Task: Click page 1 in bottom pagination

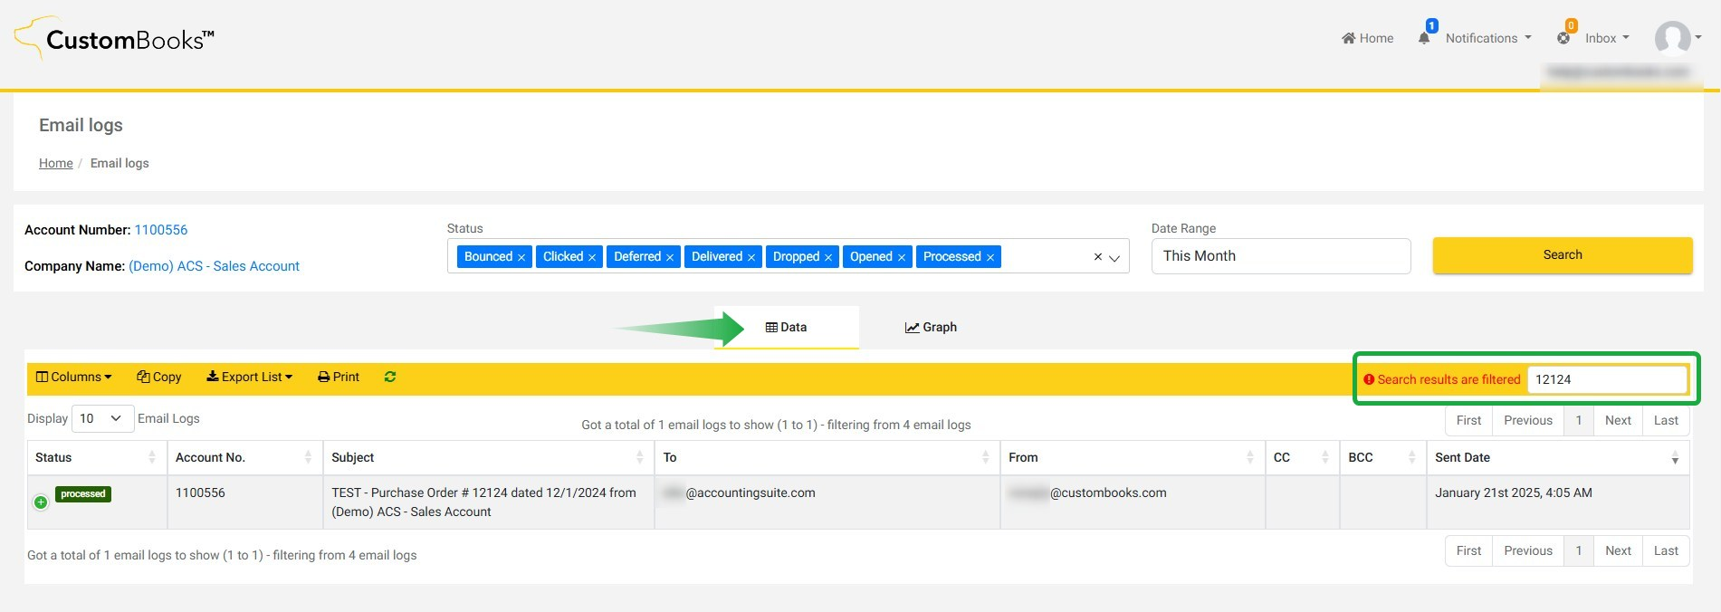Action: (1579, 550)
